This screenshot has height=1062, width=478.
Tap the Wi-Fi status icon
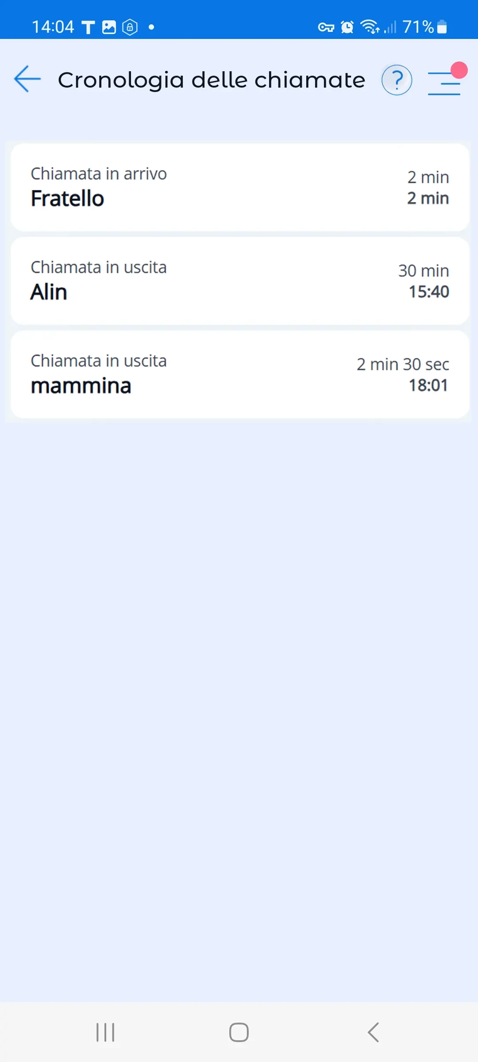click(370, 27)
